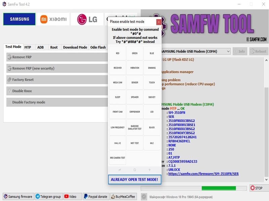This screenshot has width=269, height=201.
Task: Click the Windows 10 Pro OS info text
Action: click(x=181, y=197)
